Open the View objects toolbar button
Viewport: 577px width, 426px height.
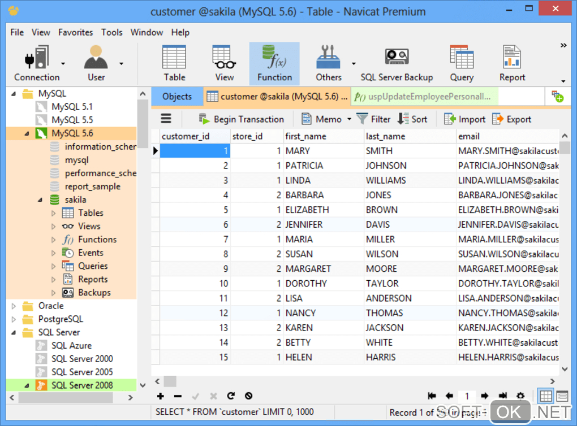(225, 63)
